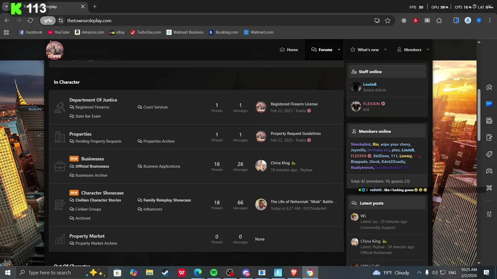497x279 pixels.
Task: Open the sidebar tools icon
Action: point(489,188)
